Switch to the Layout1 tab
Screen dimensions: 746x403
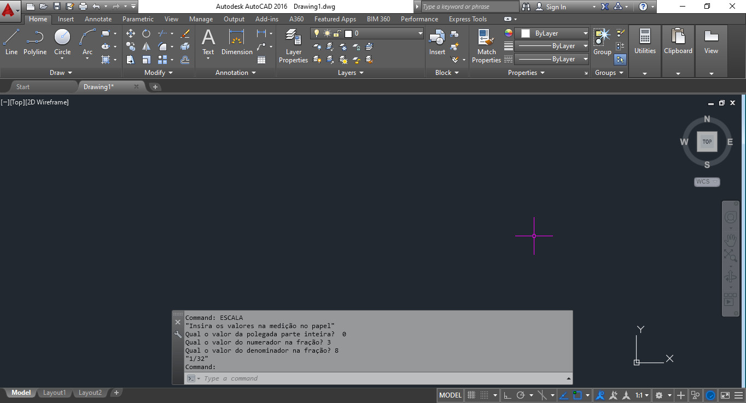click(55, 393)
